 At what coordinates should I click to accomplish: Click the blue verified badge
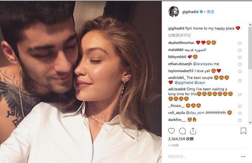click(201, 12)
